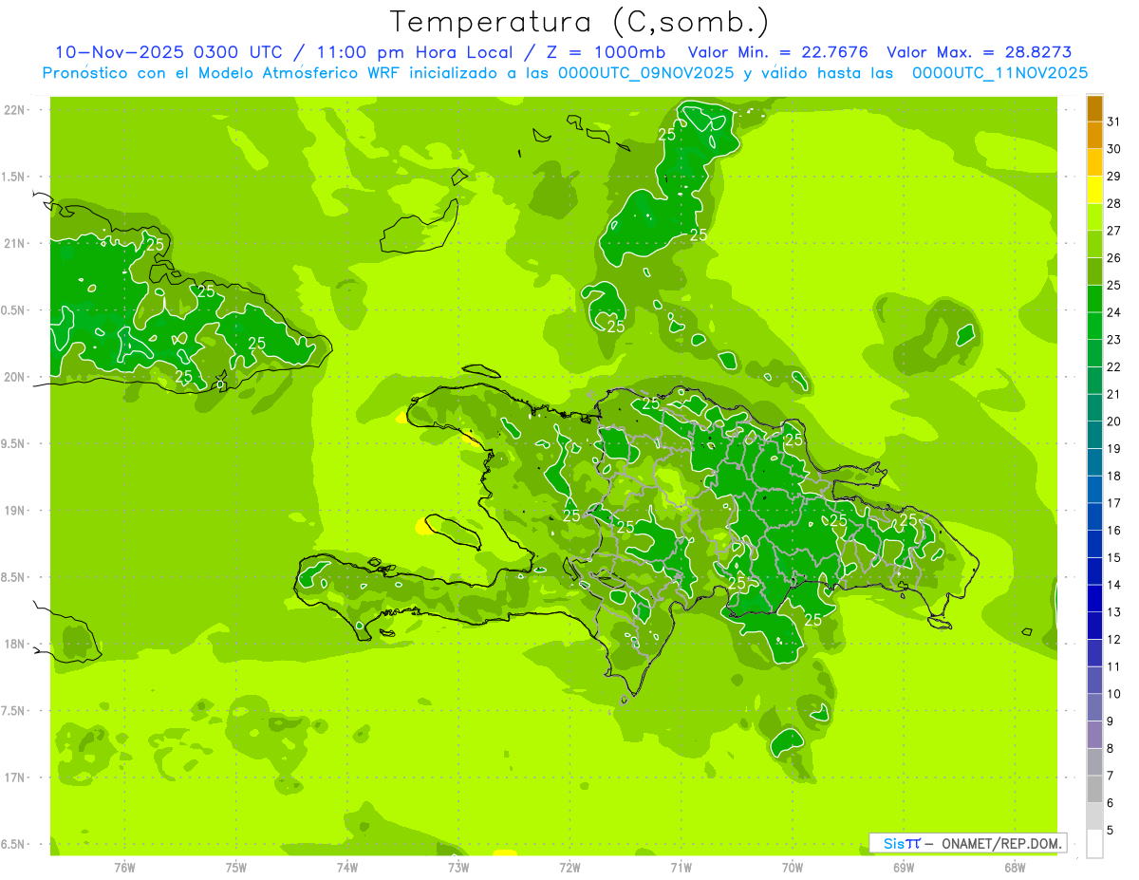The width and height of the screenshot is (1139, 880).
Task: Click the 68W longitude axis label
Action: coord(1015,868)
